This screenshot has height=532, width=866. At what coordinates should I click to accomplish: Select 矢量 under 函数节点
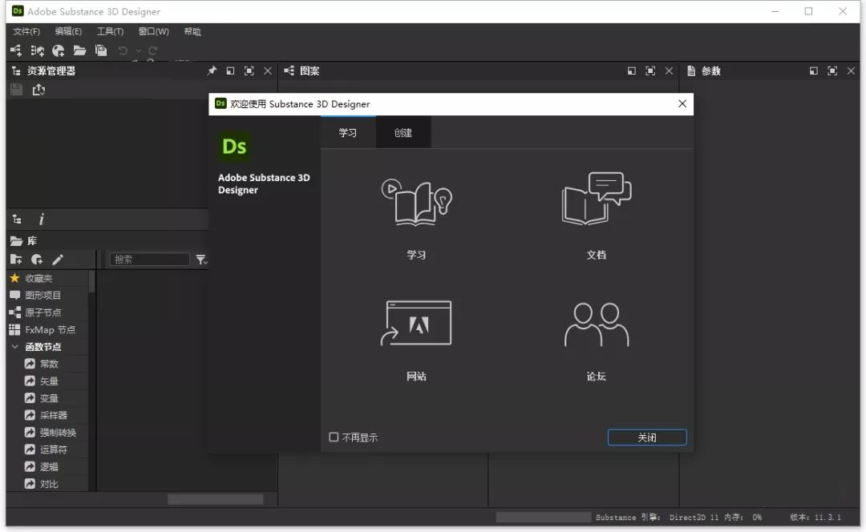(49, 381)
